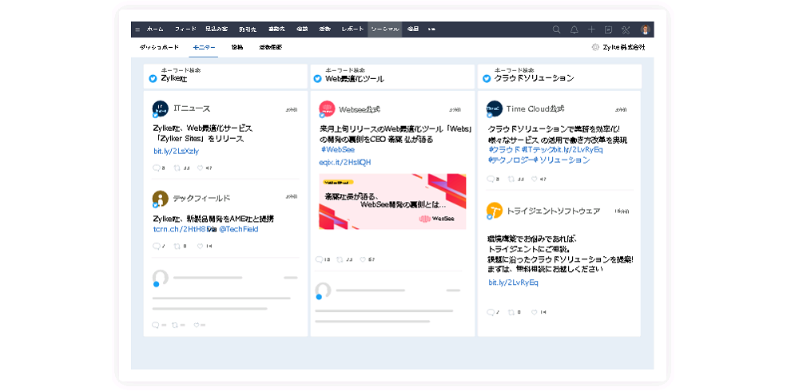Open the Zylker株式会社 brand selector
The width and height of the screenshot is (799, 391).
coord(624,47)
